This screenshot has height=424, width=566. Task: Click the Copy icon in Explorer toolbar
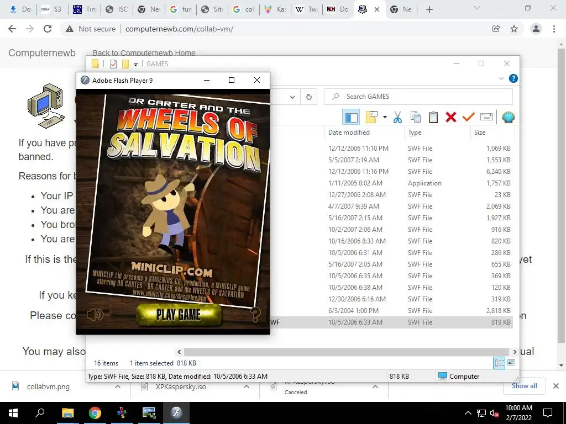[x=416, y=117]
